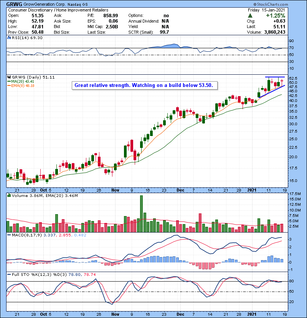Screen dimensions: 307x318
Task: Click the EMA(8) 48.18 legend entry
Action: point(21,85)
